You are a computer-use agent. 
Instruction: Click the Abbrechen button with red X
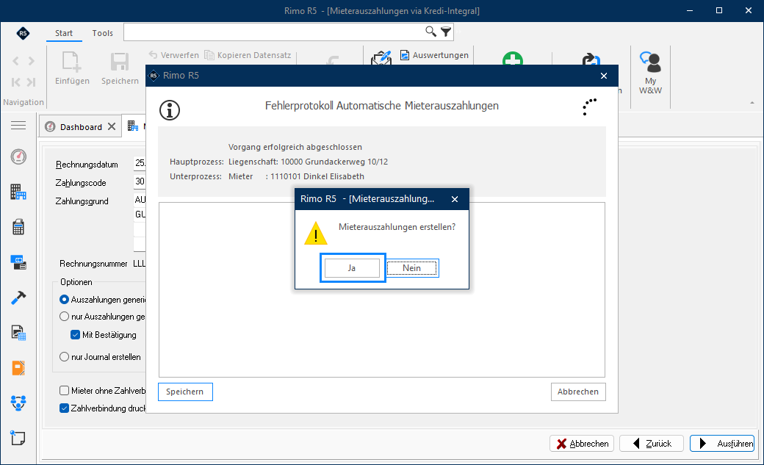click(x=582, y=444)
